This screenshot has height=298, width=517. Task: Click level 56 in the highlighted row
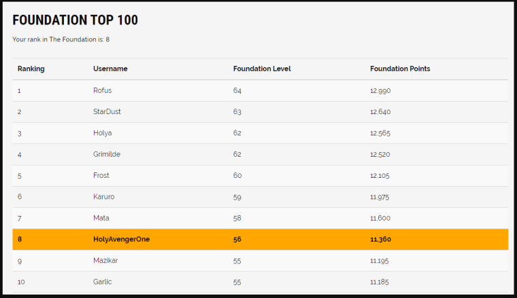237,239
